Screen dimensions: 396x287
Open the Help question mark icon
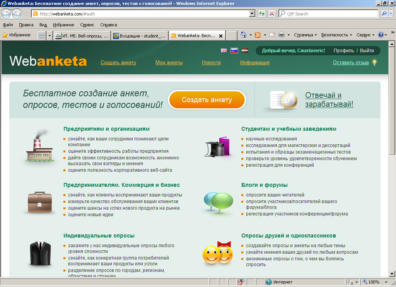[381, 35]
